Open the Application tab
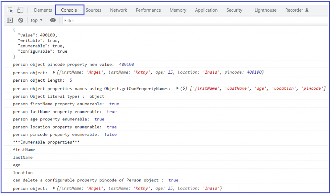This screenshot has width=331, height=195. pos(206,10)
